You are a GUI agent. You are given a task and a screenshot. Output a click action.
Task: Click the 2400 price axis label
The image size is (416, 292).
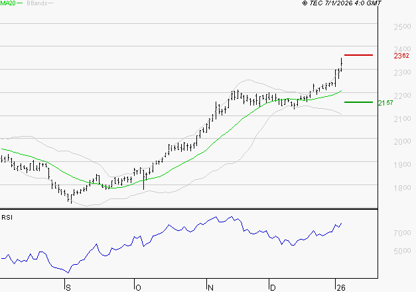[402, 49]
